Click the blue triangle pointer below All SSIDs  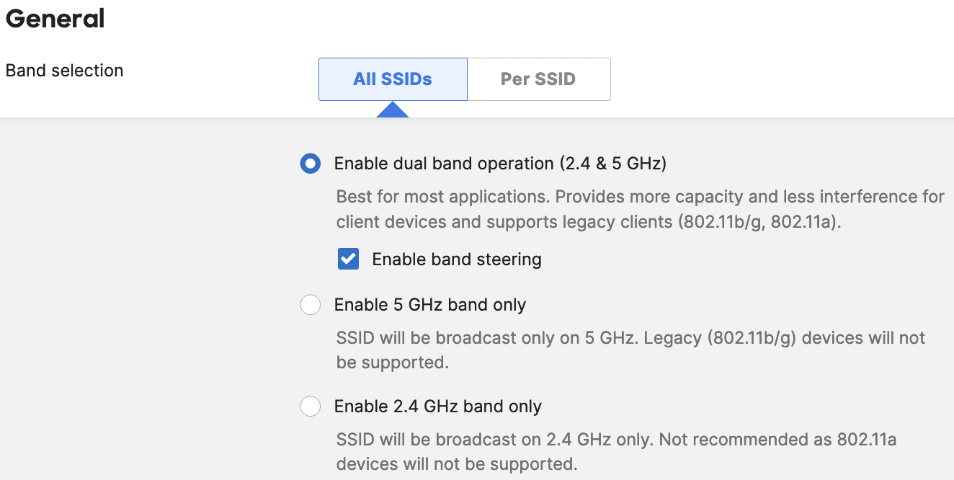click(x=393, y=110)
